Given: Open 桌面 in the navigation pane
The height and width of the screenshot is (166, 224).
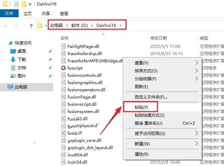Looking at the screenshot, I should (x=22, y=51).
